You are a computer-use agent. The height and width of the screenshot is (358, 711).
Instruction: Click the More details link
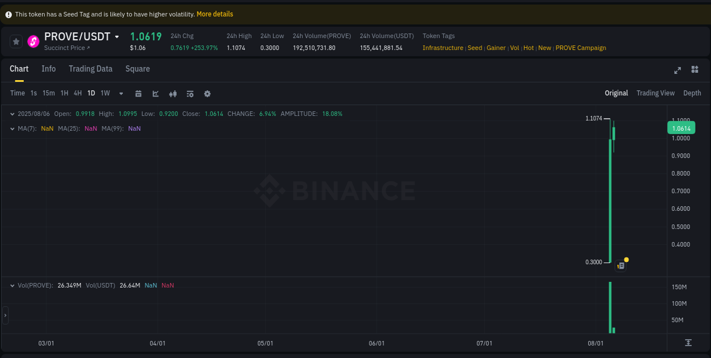point(214,14)
